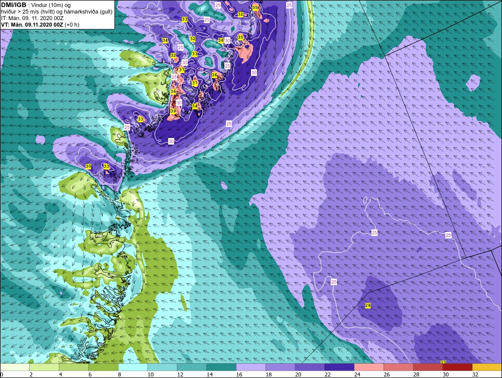Click the legend scale number 8

[x=119, y=374]
